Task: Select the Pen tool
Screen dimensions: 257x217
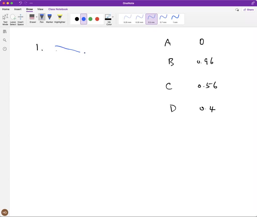Action: click(42, 19)
